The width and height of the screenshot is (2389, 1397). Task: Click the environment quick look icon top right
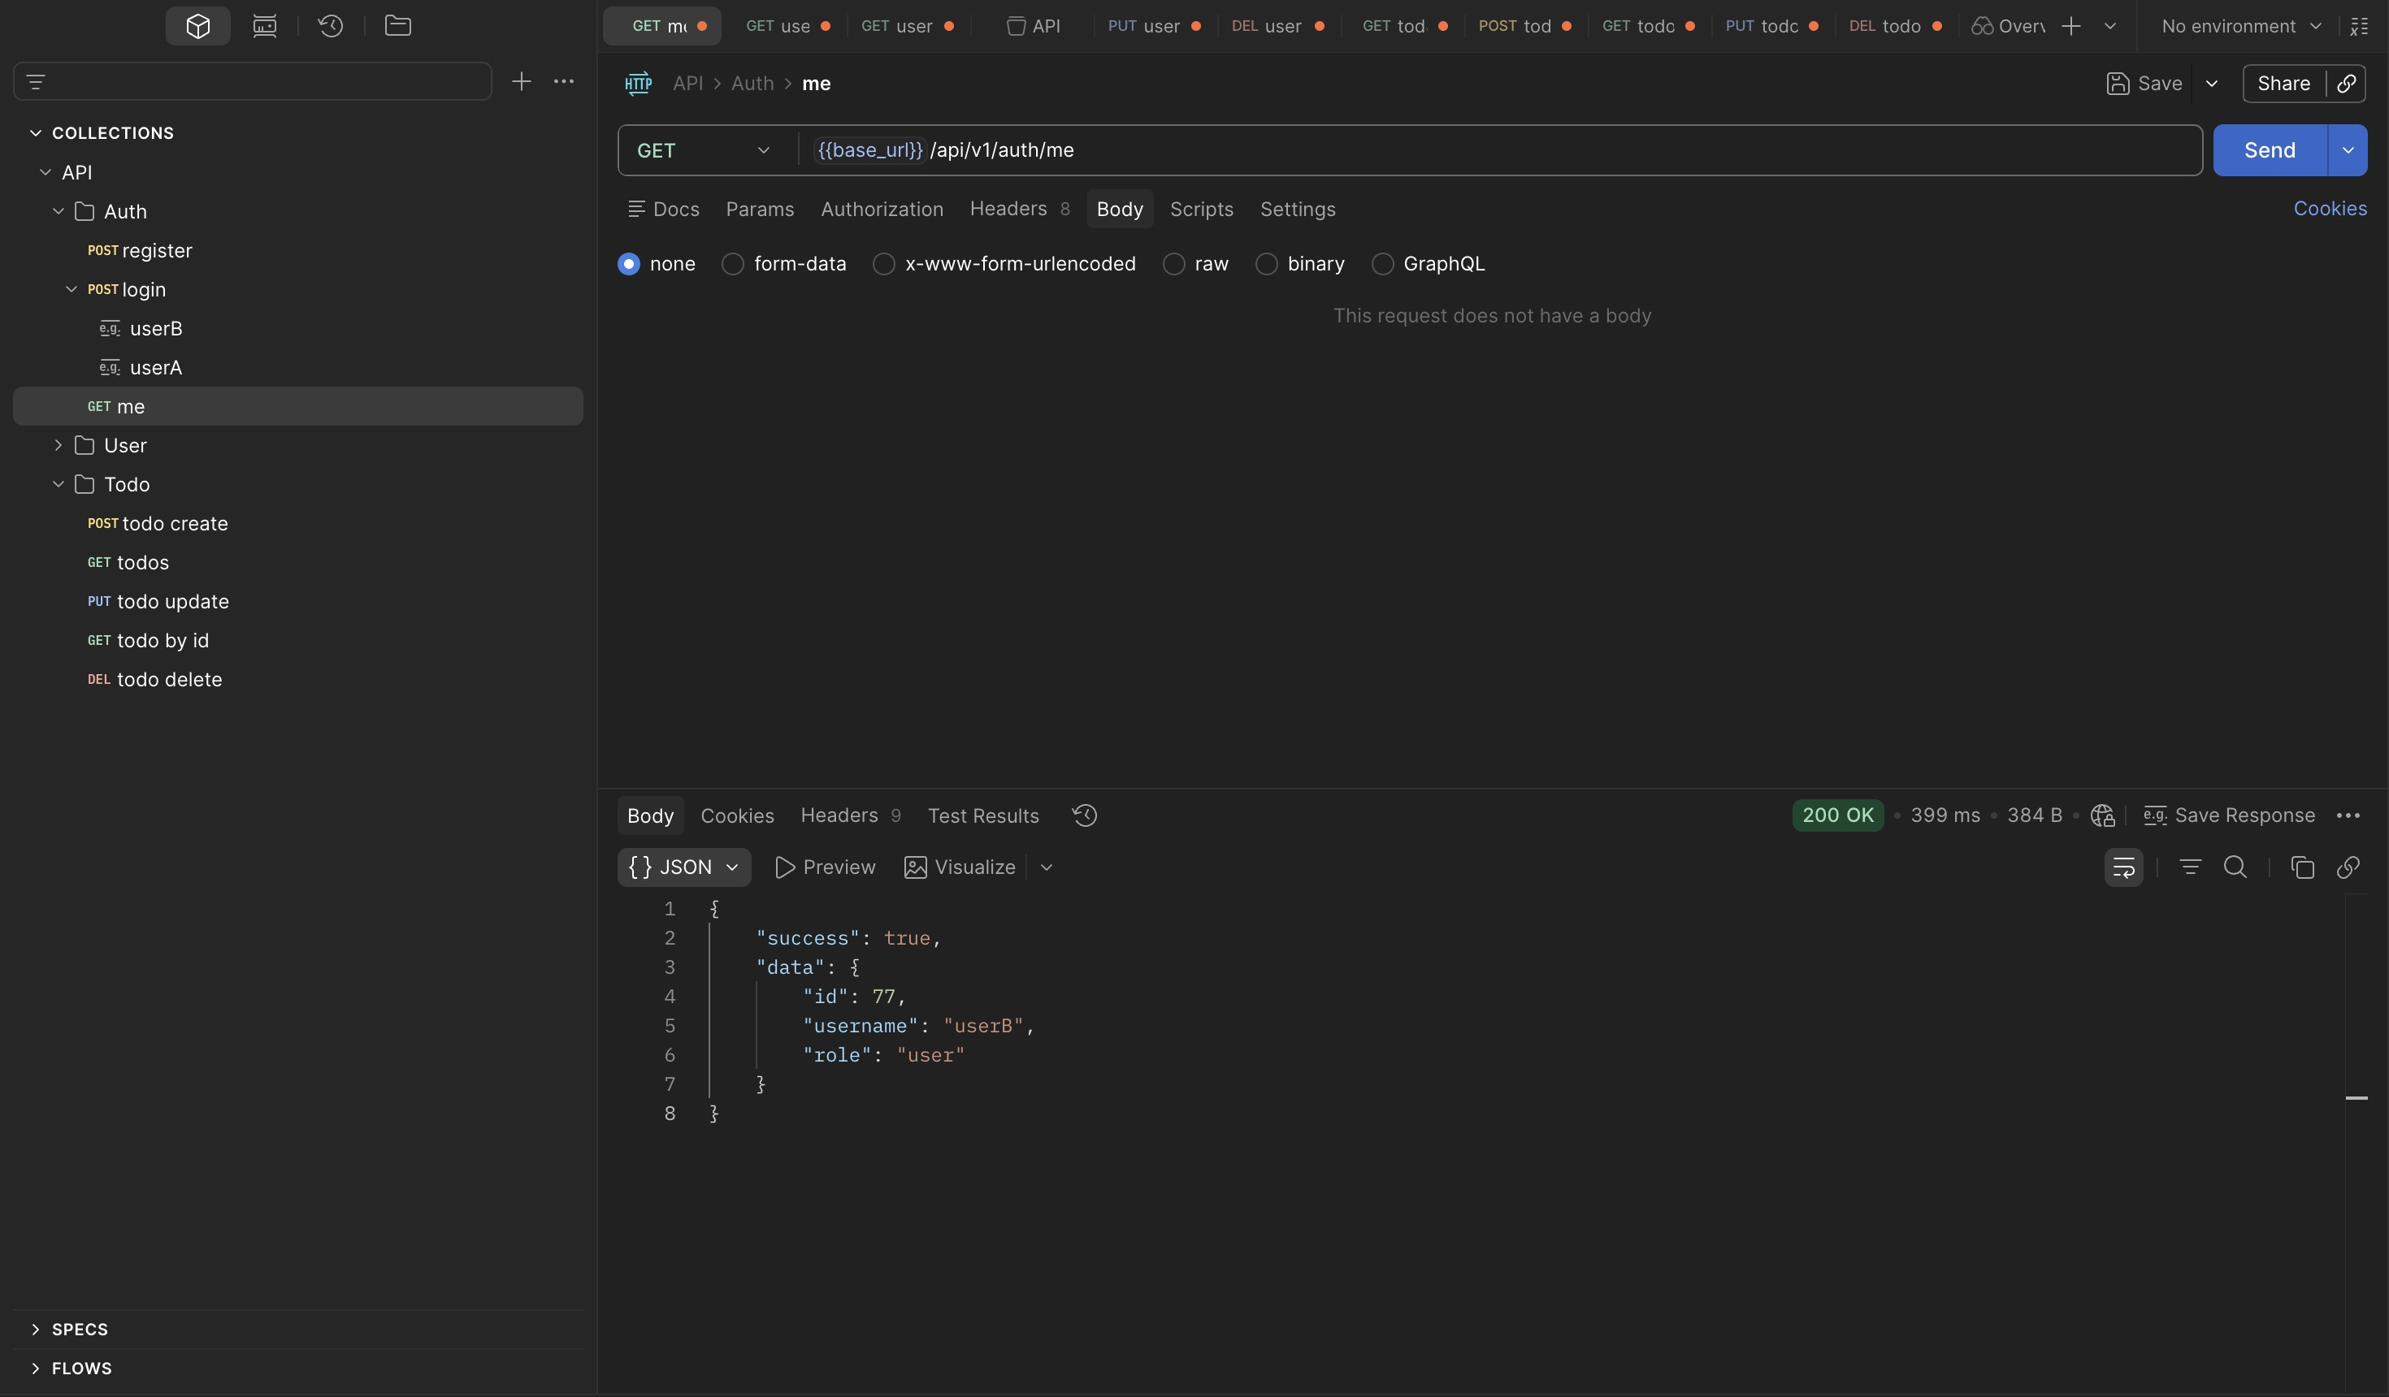[2360, 27]
